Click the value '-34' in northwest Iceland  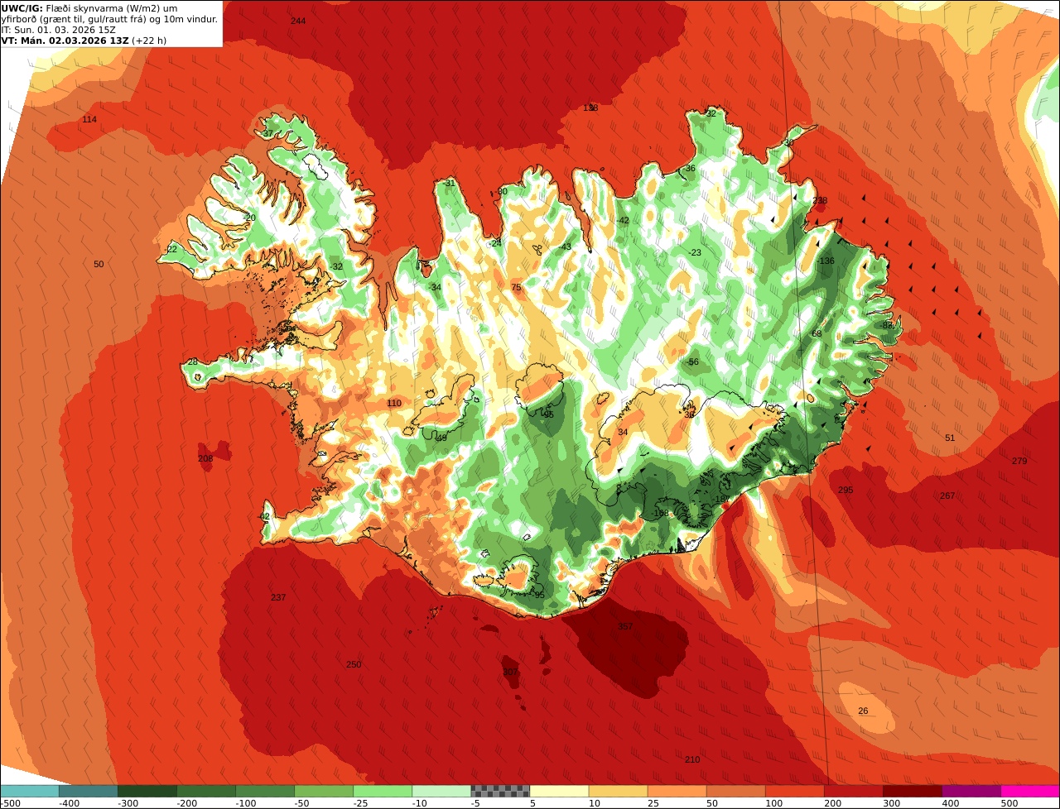(435, 288)
